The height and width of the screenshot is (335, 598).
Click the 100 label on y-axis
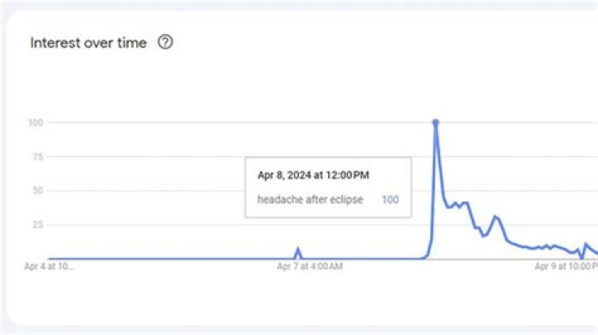point(36,123)
